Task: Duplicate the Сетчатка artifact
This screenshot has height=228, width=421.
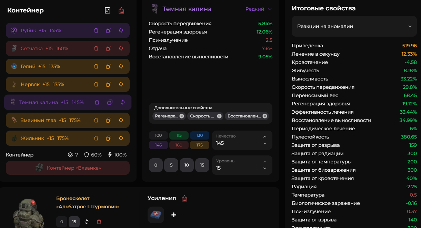Action: [109, 48]
